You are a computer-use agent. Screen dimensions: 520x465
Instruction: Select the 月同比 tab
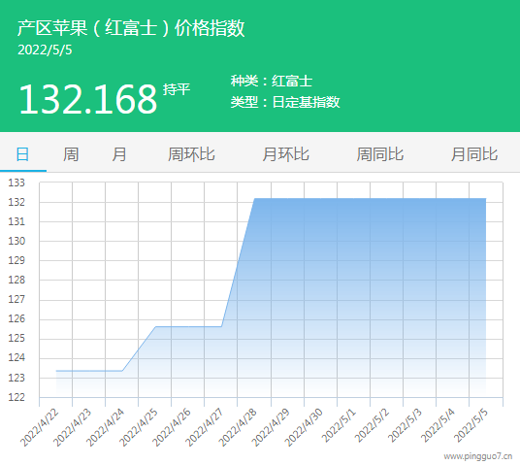pyautogui.click(x=474, y=154)
